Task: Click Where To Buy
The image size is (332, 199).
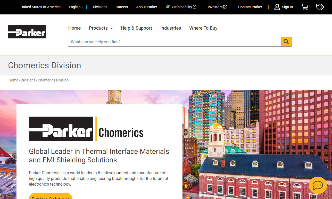Action: click(x=203, y=28)
